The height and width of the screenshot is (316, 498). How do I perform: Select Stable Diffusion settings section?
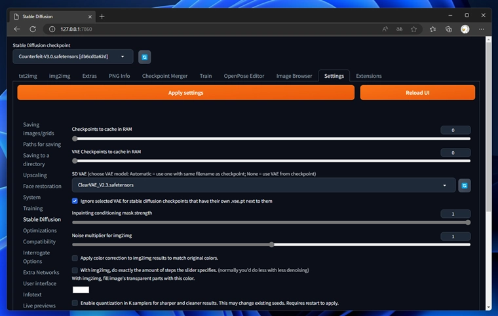point(42,219)
